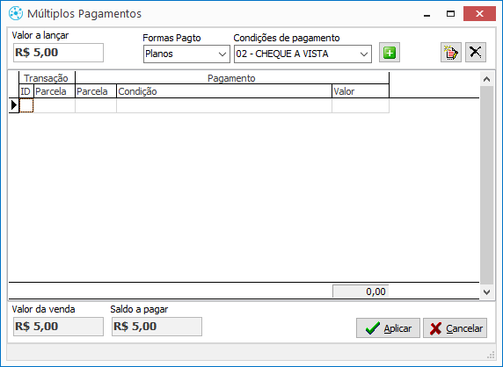
Task: Click the red X on Cancelar
Action: [x=435, y=328]
